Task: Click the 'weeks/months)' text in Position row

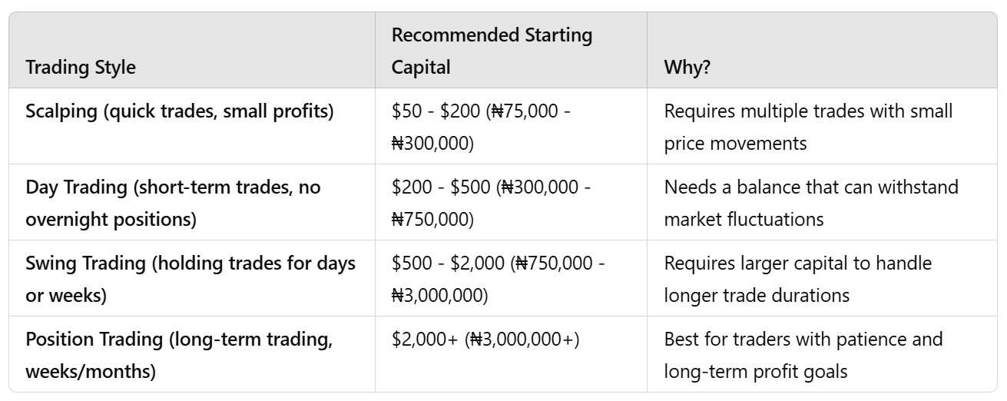Action: [x=91, y=372]
